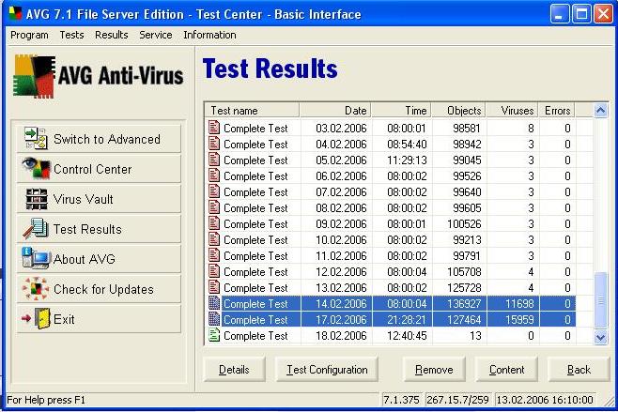Sort by Errors column header
Viewport: 618px width, 412px height.
557,111
